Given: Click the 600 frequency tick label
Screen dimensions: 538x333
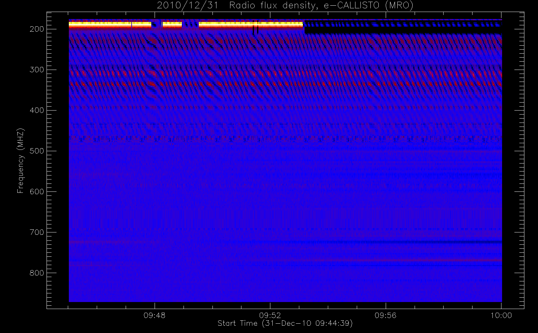Looking at the screenshot, I should pos(37,191).
